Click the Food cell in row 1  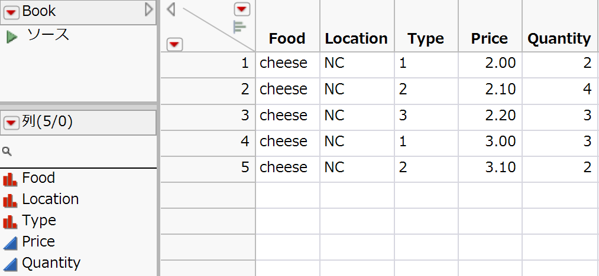284,63
